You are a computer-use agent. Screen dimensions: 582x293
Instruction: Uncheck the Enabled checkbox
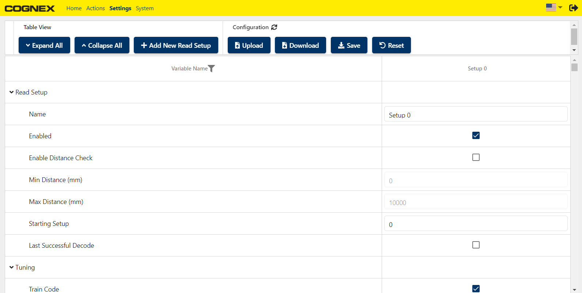[x=476, y=136]
